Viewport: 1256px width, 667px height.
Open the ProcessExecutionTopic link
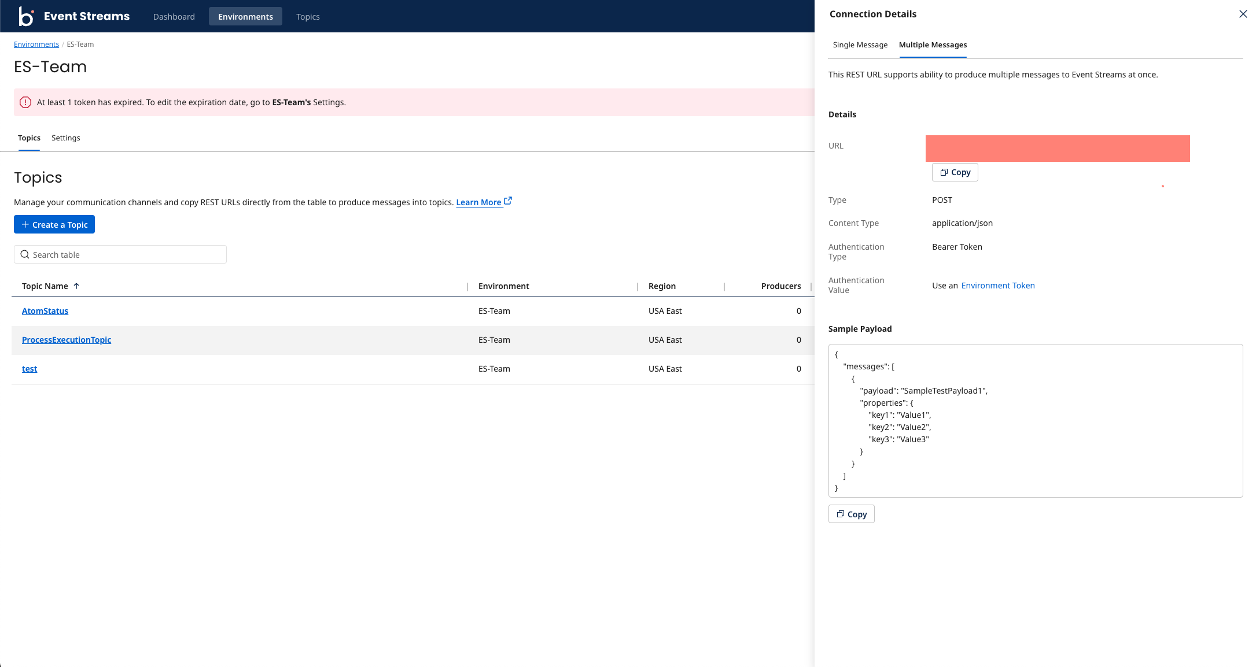67,340
